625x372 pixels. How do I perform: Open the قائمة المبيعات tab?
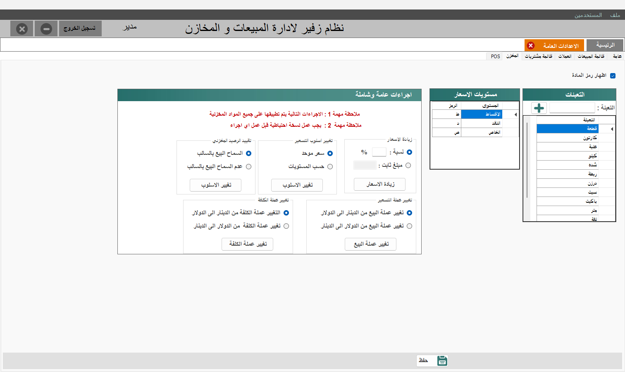591,56
